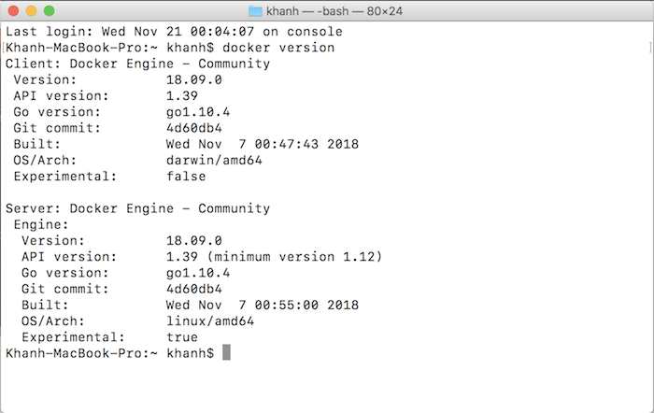Image resolution: width=654 pixels, height=413 pixels.
Task: Click the 'Engine:' label
Action: (x=41, y=225)
